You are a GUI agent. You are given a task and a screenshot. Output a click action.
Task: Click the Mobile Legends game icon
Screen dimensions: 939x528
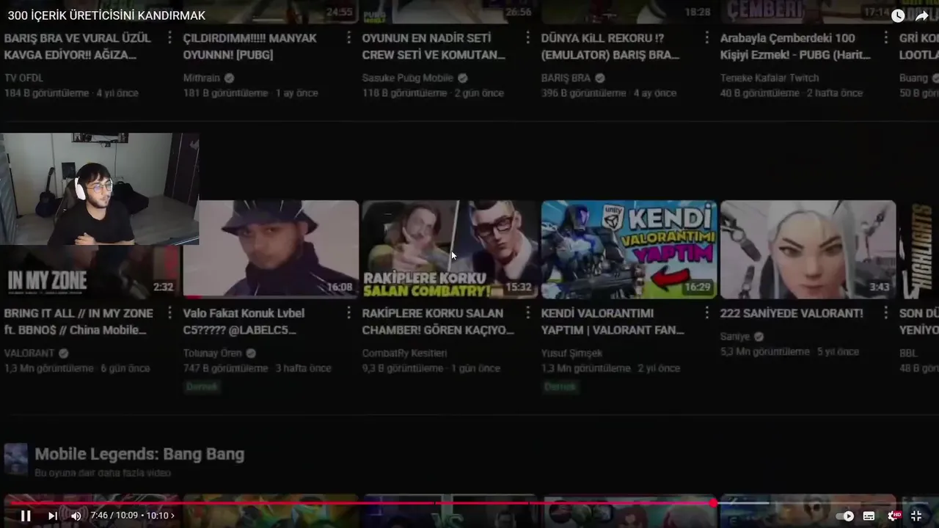[x=16, y=458]
